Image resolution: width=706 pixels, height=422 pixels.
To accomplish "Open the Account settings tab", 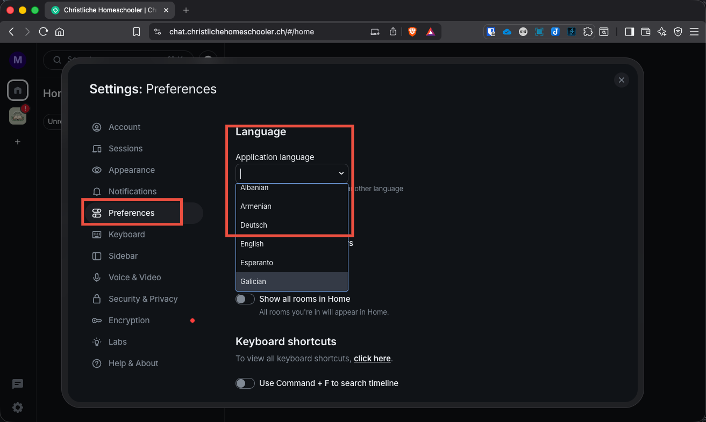I will [x=144, y=127].
